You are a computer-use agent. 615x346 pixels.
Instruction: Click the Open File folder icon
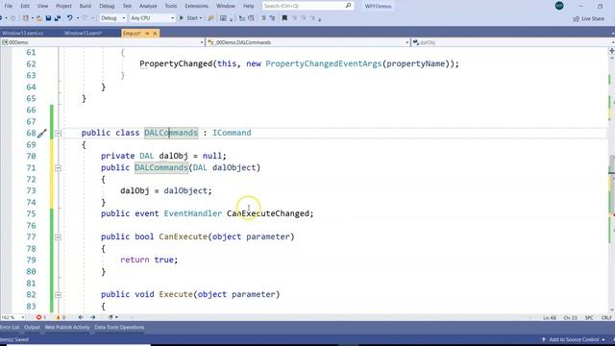click(38, 18)
